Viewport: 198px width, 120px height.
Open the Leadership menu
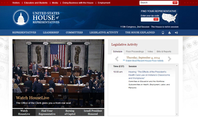click(51, 32)
